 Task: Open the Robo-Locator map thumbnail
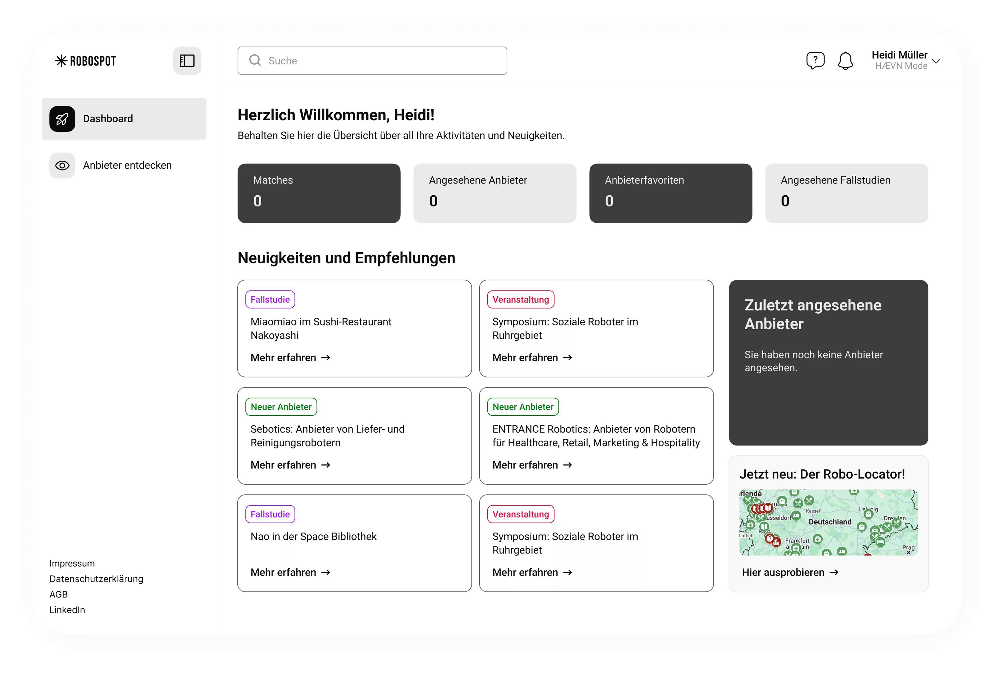pyautogui.click(x=828, y=522)
